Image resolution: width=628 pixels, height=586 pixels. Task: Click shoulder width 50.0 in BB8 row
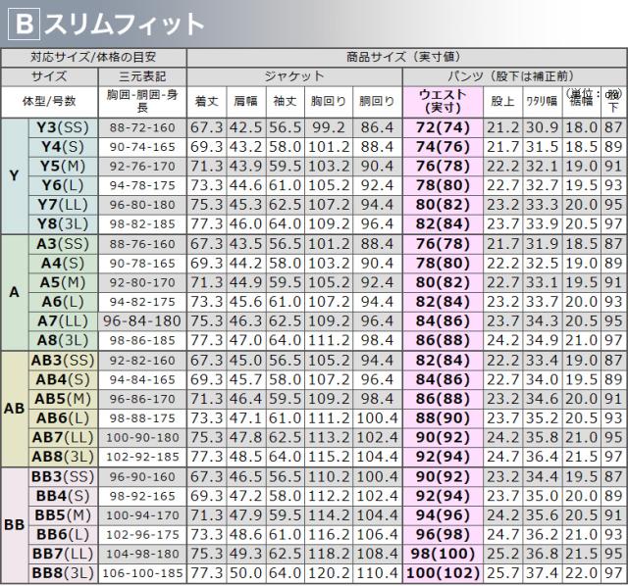click(x=246, y=573)
